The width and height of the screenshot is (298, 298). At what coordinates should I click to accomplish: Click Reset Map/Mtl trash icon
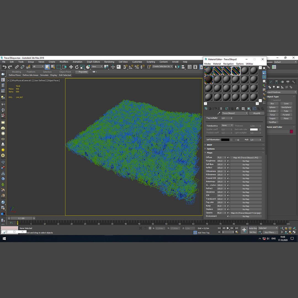click(x=221, y=108)
